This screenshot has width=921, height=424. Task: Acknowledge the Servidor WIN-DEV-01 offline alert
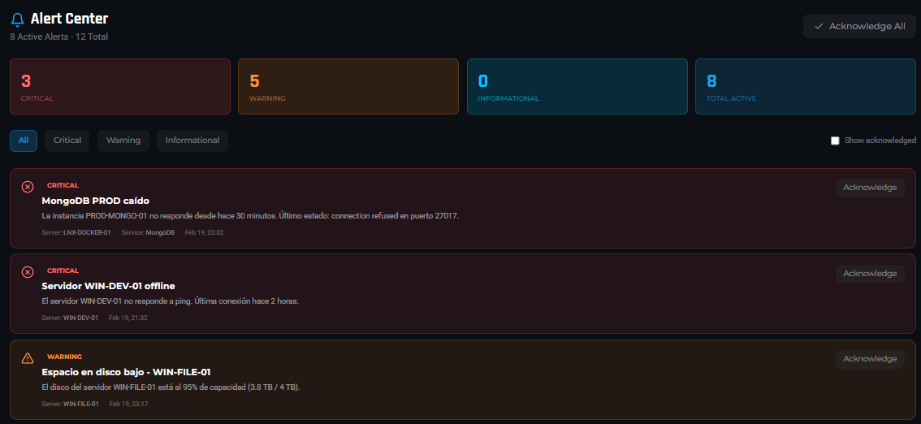(870, 274)
